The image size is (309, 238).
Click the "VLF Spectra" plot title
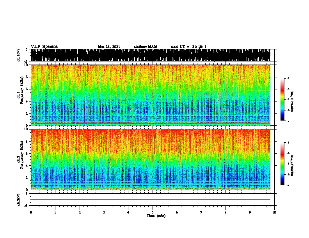coord(44,47)
